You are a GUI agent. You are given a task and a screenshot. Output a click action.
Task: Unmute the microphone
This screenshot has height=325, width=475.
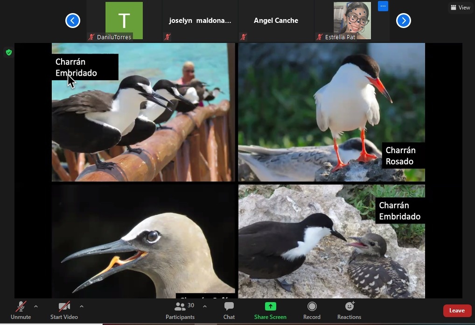click(21, 311)
